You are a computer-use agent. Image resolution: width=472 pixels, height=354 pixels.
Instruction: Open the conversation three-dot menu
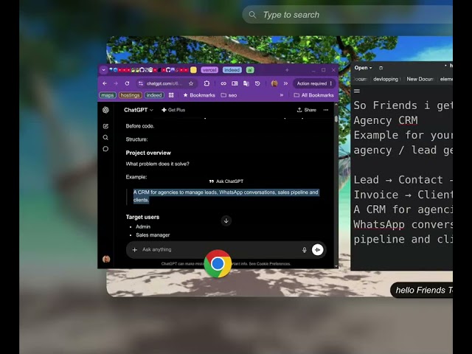click(x=326, y=110)
